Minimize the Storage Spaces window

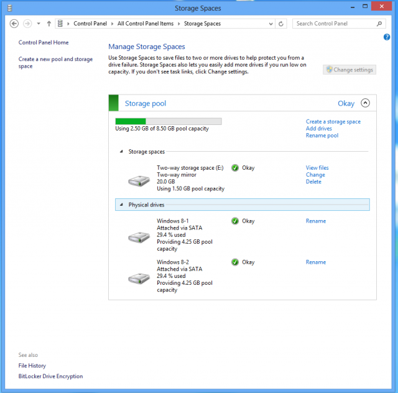coord(353,7)
